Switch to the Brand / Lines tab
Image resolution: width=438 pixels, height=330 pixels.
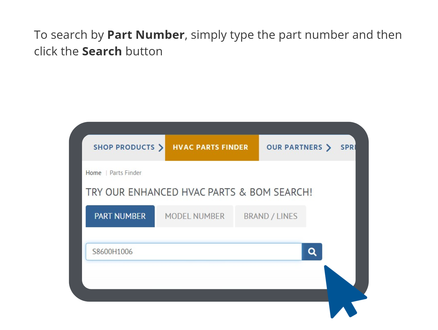pyautogui.click(x=270, y=216)
